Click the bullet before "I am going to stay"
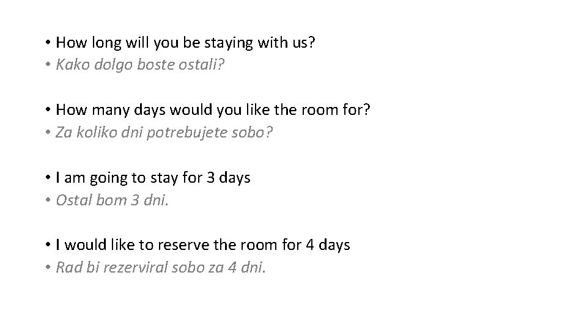 click(x=47, y=178)
